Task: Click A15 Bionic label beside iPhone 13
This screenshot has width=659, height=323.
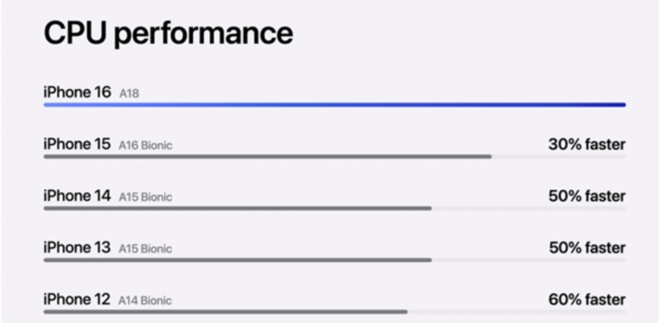Action: (x=145, y=249)
